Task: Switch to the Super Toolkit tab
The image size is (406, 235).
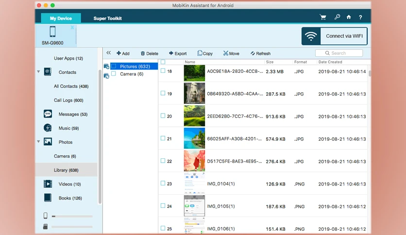Action: click(x=107, y=18)
